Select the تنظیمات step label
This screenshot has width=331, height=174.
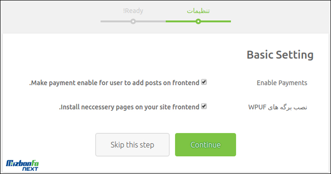click(x=198, y=11)
